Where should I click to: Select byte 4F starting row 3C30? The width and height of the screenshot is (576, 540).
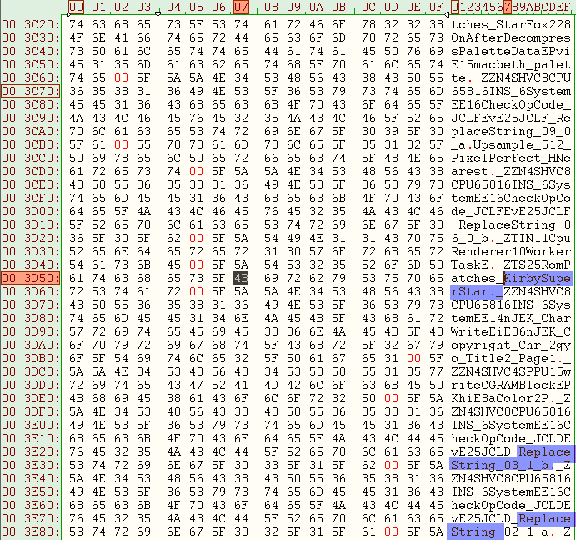(77, 38)
